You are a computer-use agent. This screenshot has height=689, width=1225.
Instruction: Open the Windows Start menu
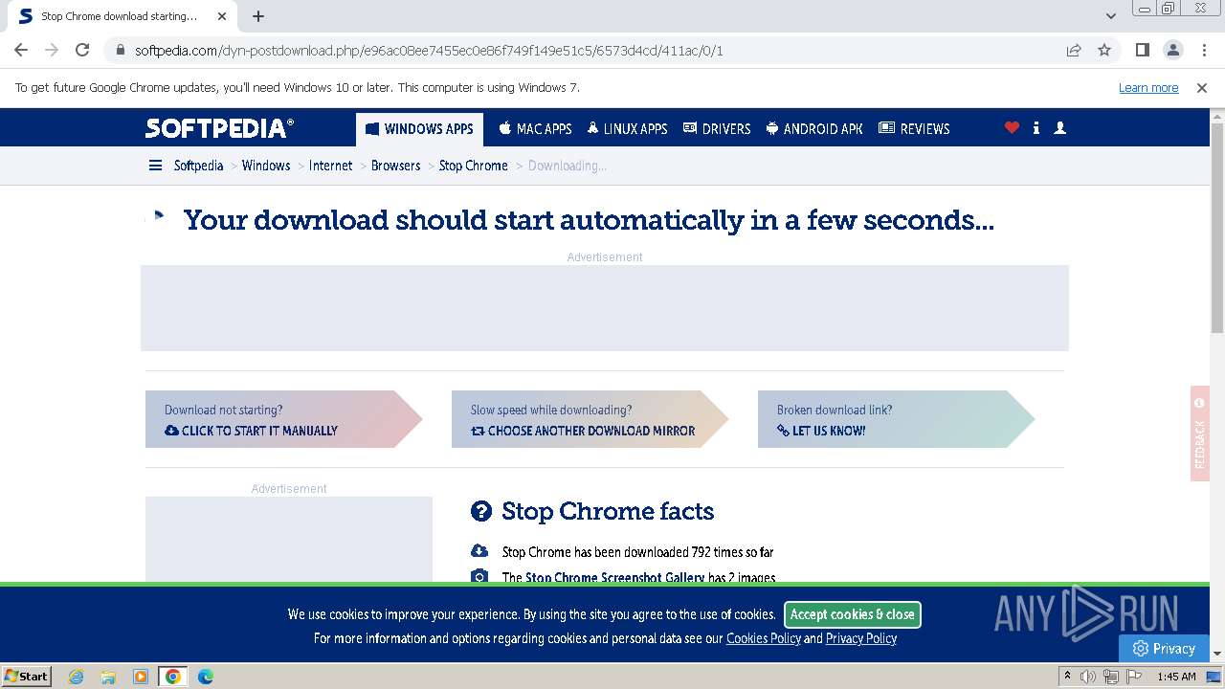26,676
